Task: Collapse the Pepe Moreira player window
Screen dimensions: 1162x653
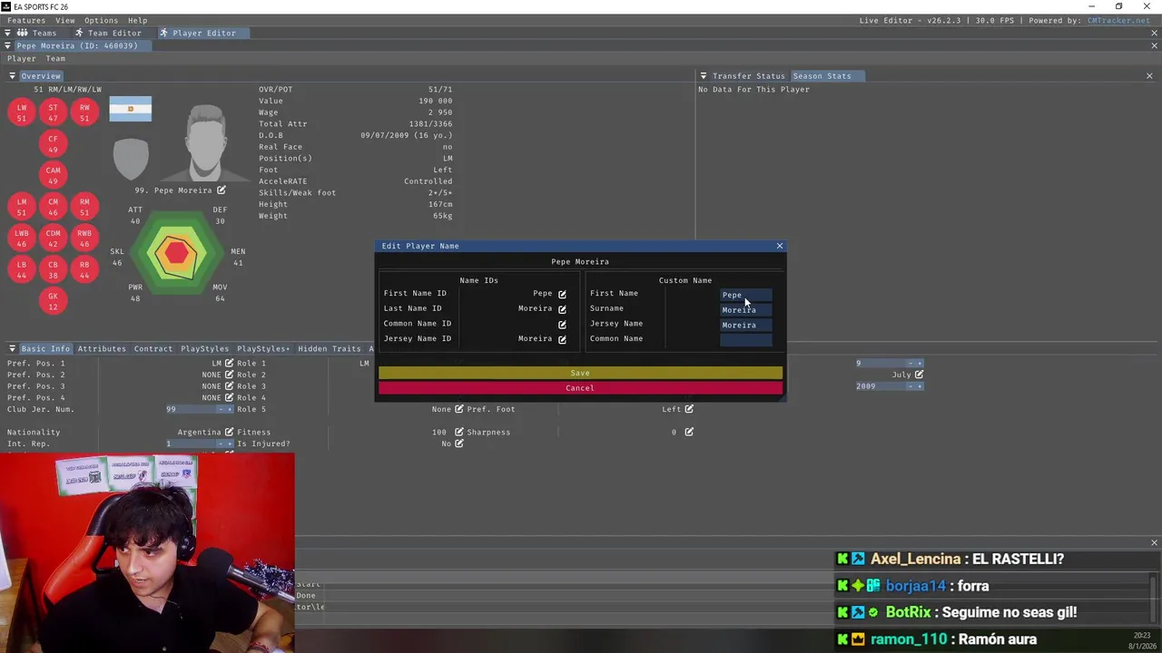Action: pyautogui.click(x=8, y=45)
